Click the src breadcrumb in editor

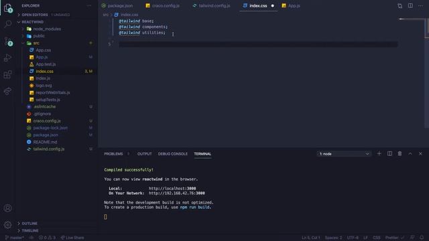pyautogui.click(x=106, y=15)
